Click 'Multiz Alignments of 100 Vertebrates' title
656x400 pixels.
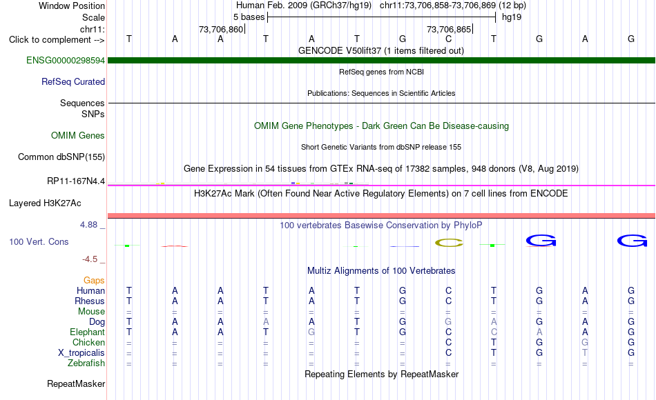point(381,270)
